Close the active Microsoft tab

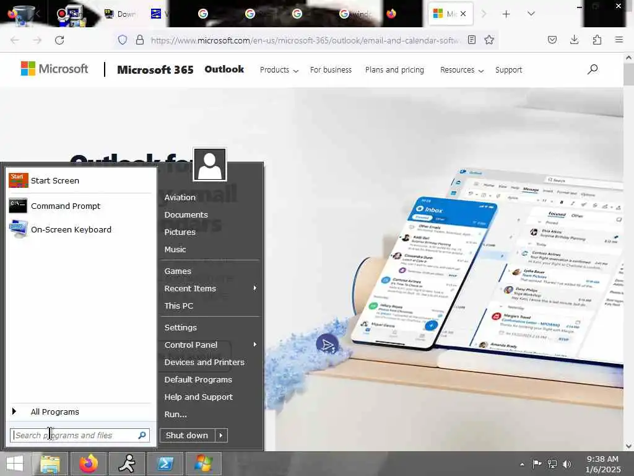click(463, 14)
